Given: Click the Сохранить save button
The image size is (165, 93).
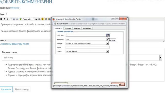Looking at the screenshot, I should click(x=6, y=89).
